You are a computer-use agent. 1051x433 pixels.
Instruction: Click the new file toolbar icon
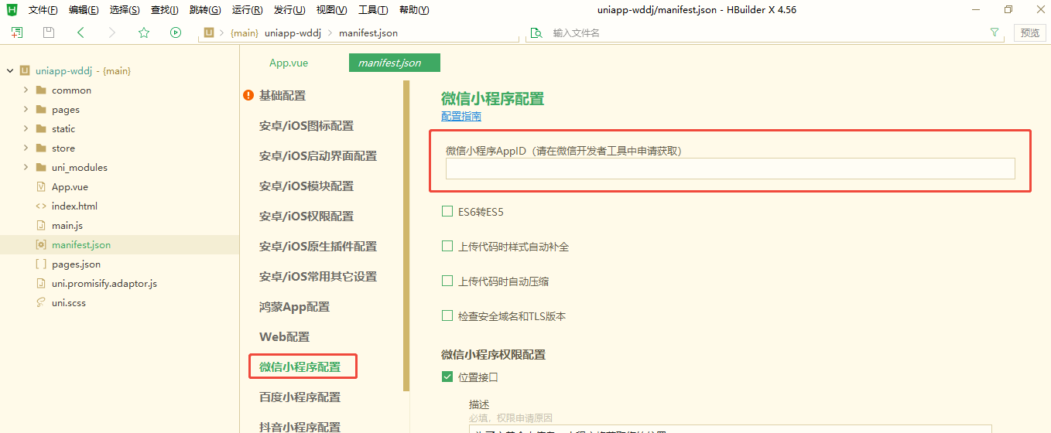17,32
